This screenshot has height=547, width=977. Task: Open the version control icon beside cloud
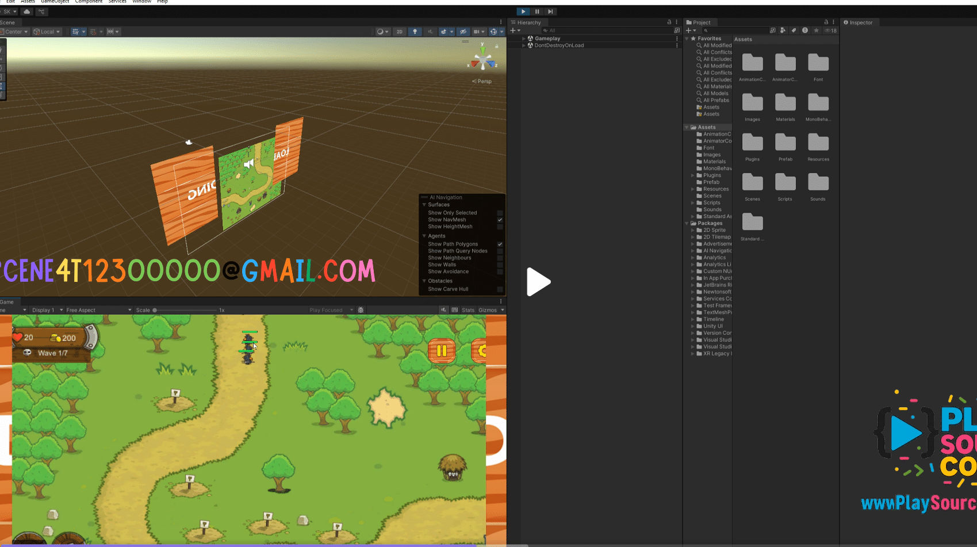41,12
